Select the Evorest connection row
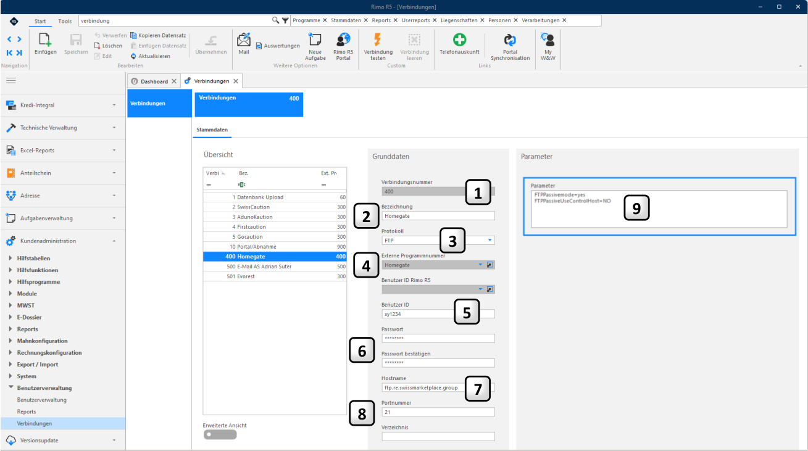This screenshot has width=808, height=451. pyautogui.click(x=275, y=276)
